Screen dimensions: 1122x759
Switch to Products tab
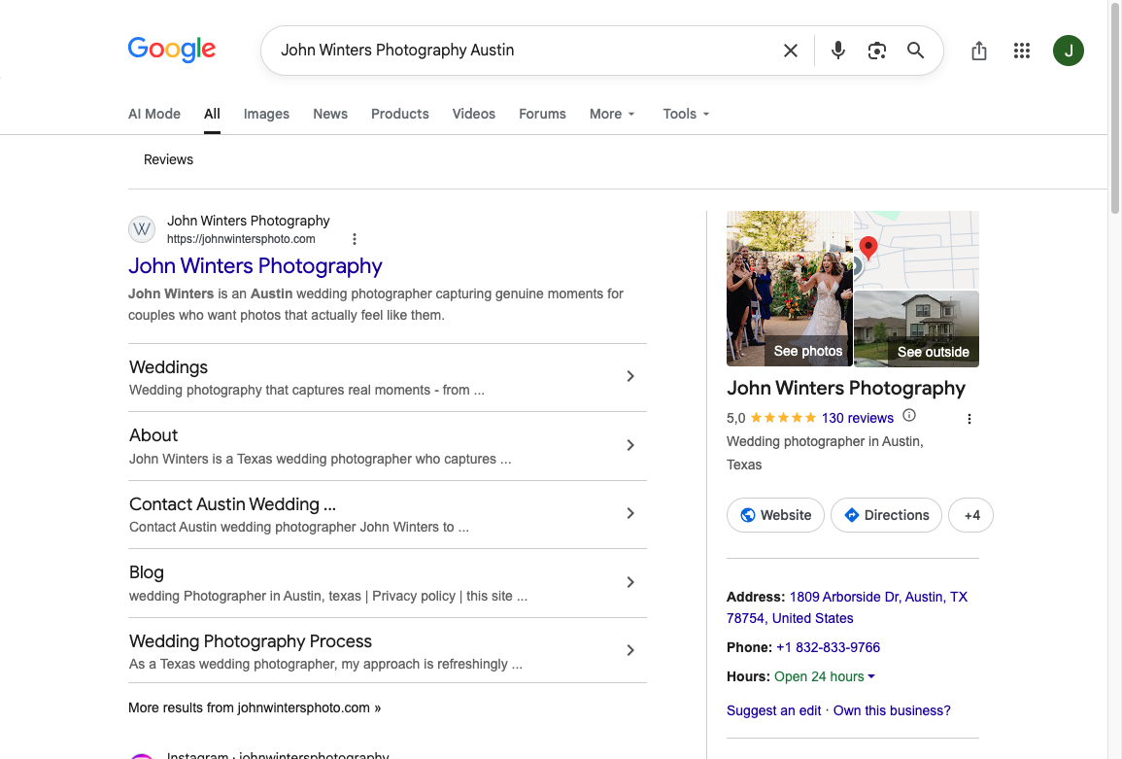point(400,114)
